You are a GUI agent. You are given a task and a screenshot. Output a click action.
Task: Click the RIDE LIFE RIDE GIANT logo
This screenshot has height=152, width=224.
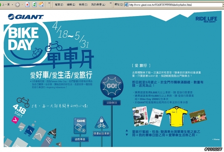(206, 20)
